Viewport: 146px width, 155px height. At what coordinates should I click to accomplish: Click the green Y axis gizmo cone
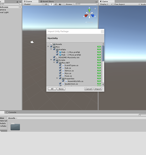coord(89,11)
